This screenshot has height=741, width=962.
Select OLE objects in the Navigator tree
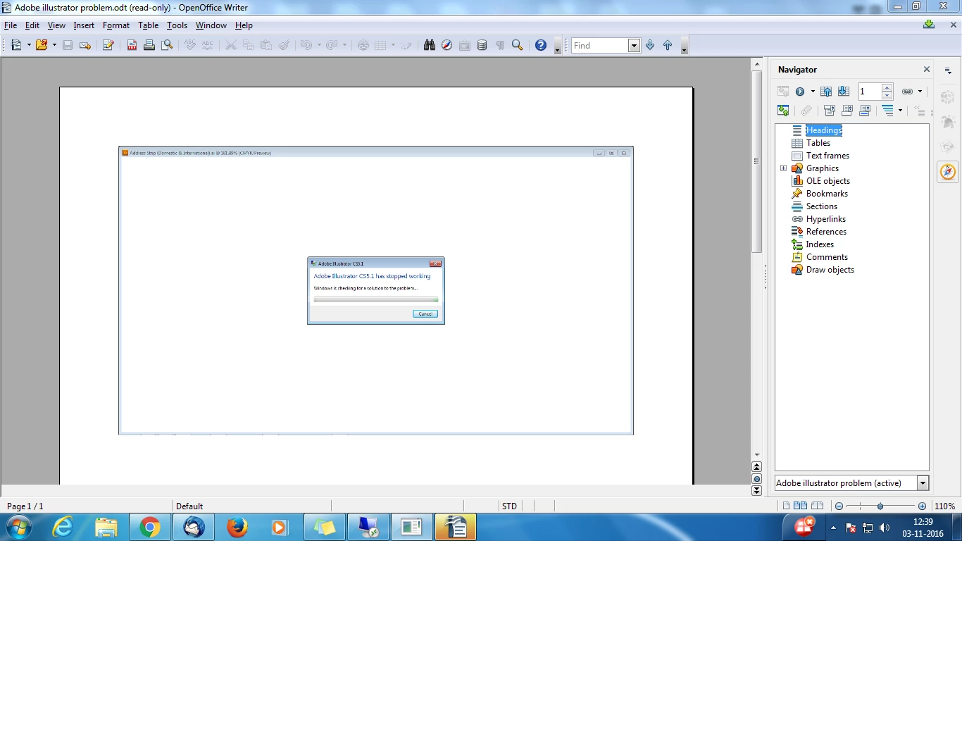click(x=828, y=181)
